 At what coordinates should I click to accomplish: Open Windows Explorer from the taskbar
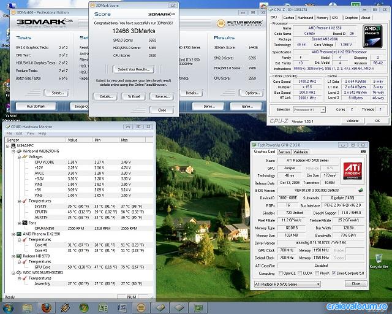(27, 307)
